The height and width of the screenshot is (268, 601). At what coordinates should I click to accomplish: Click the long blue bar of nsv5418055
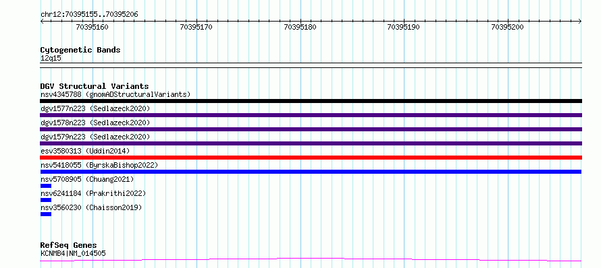311,172
